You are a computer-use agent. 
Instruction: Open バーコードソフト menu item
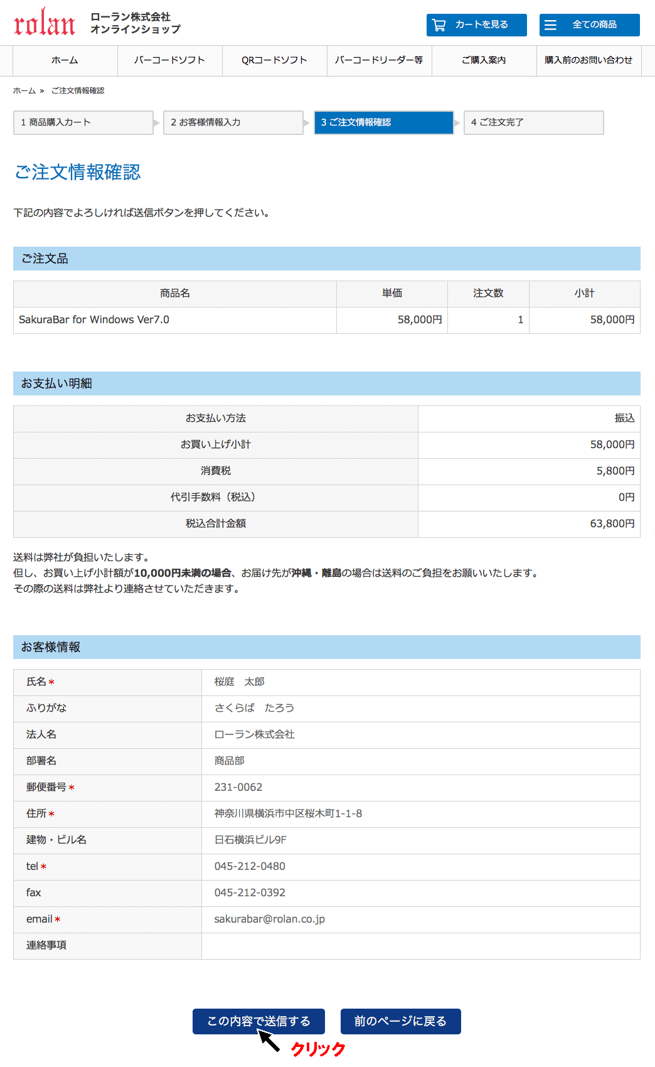tap(170, 60)
